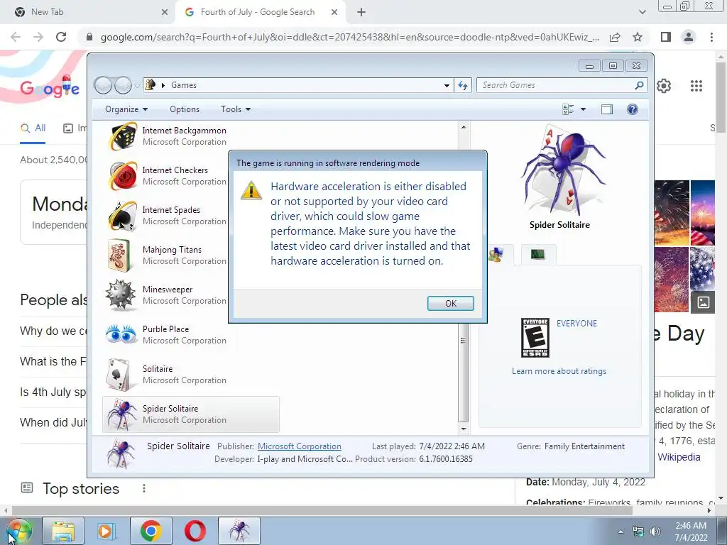Open the Chrome profile icon

point(689,37)
